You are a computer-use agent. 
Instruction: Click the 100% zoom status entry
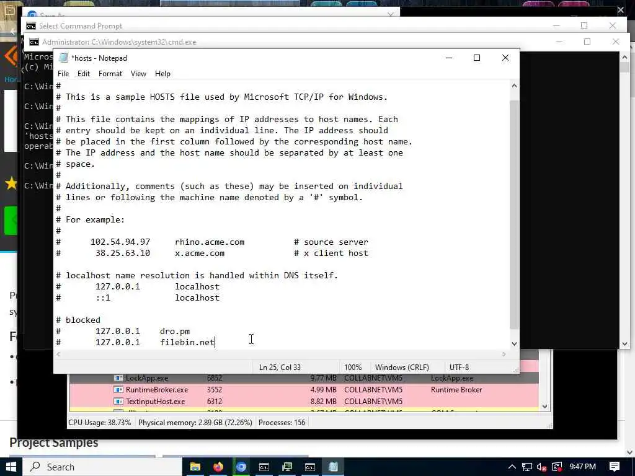pyautogui.click(x=353, y=368)
